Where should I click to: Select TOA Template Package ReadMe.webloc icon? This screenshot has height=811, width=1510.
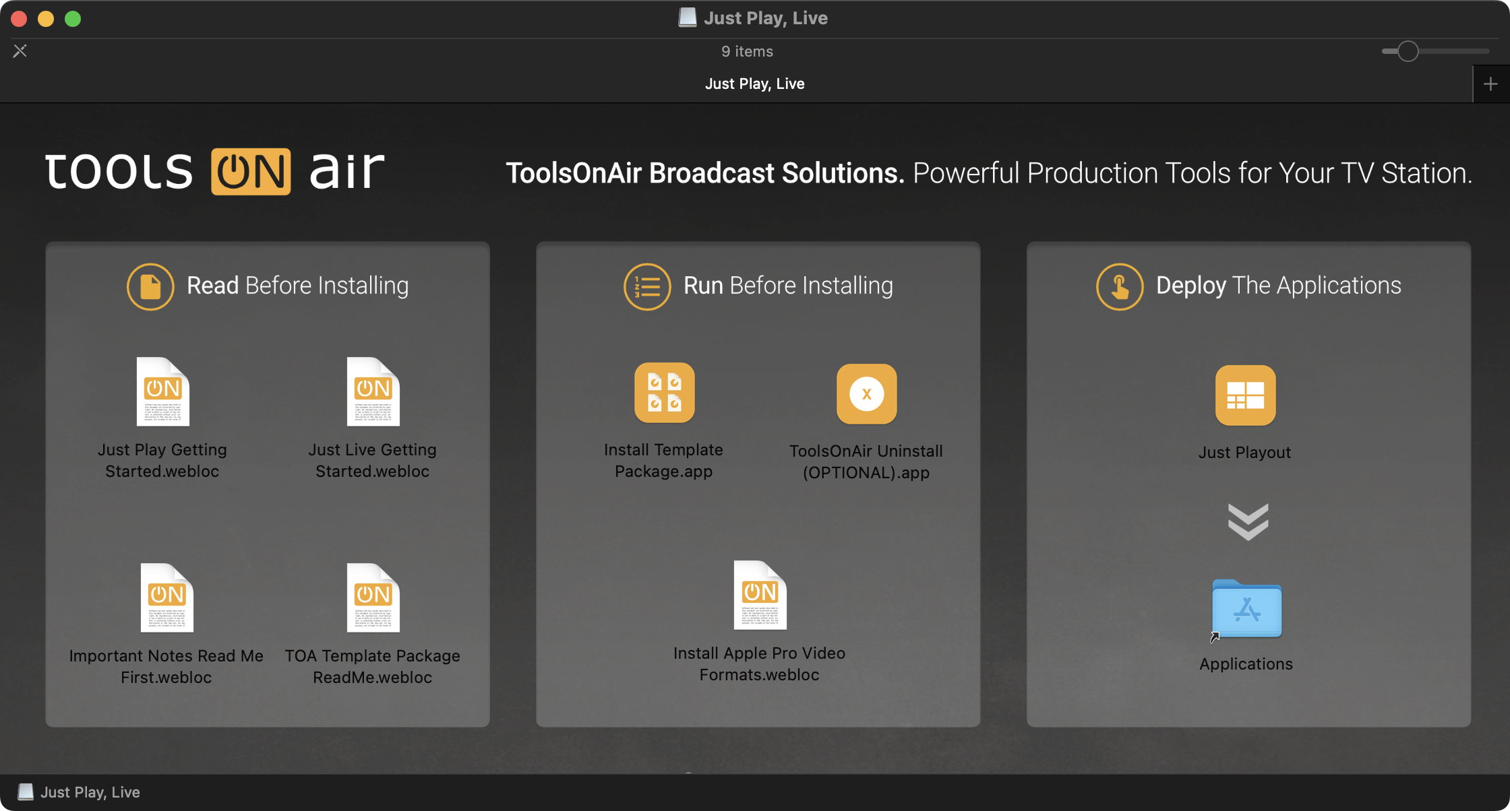[x=373, y=597]
